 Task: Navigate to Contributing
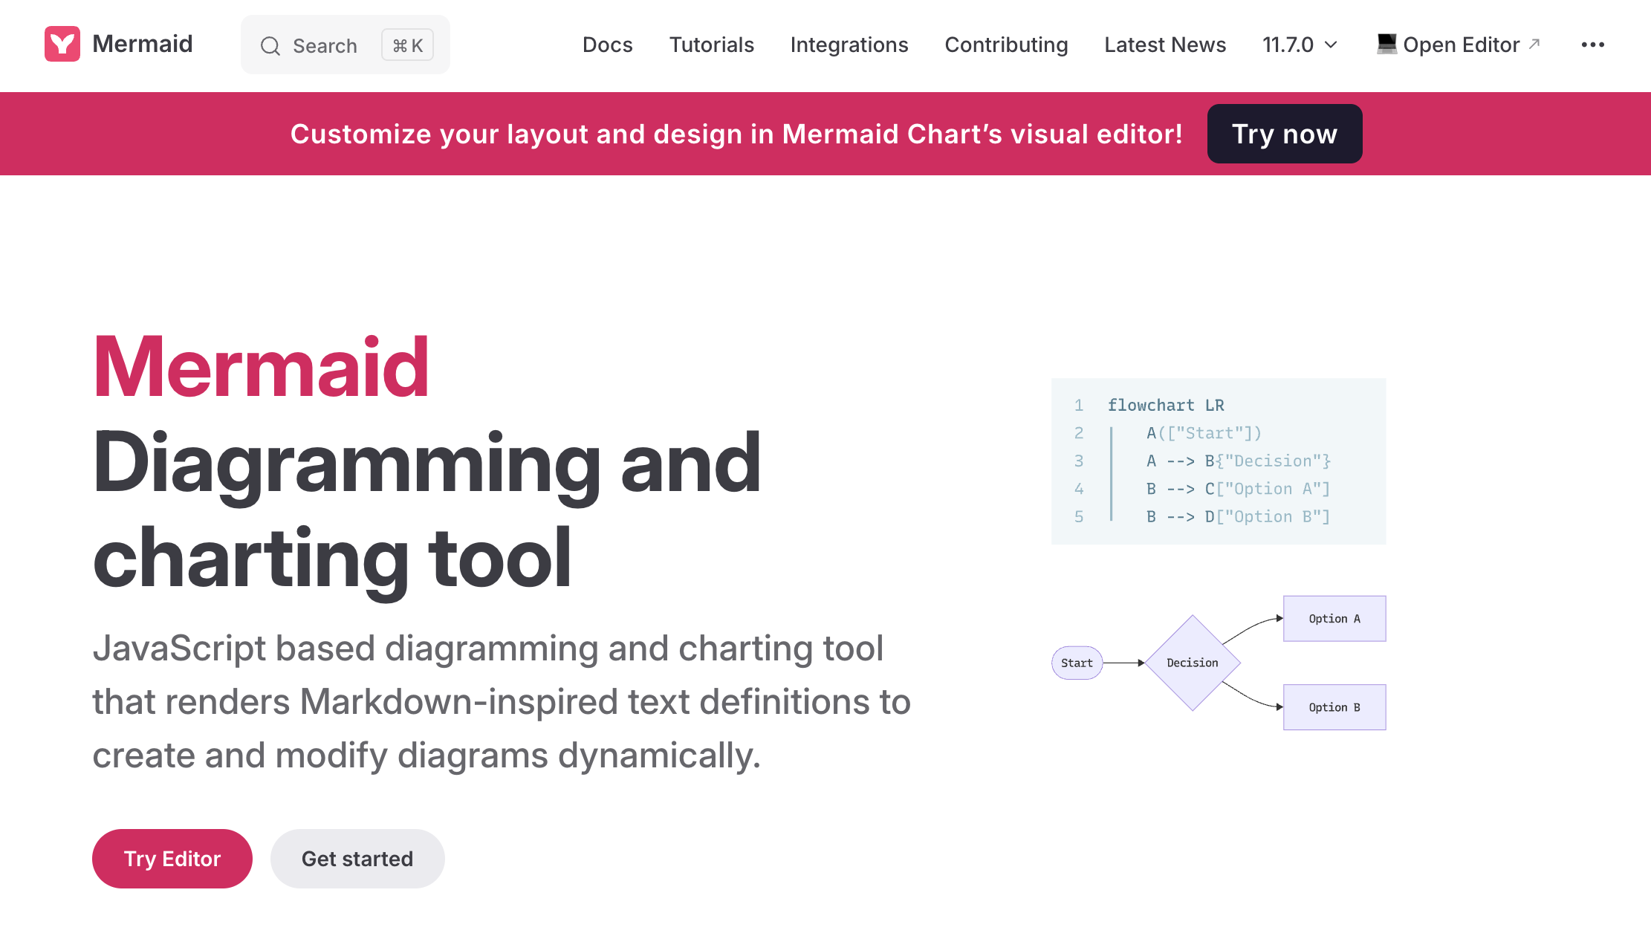(1006, 45)
